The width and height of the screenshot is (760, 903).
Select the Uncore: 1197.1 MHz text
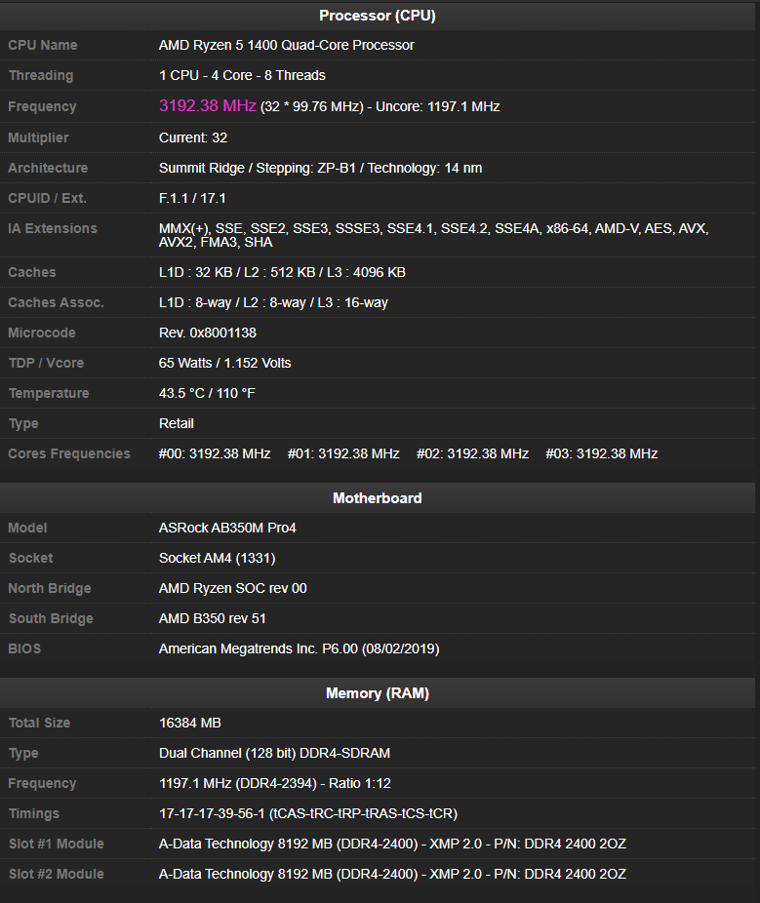coord(438,106)
